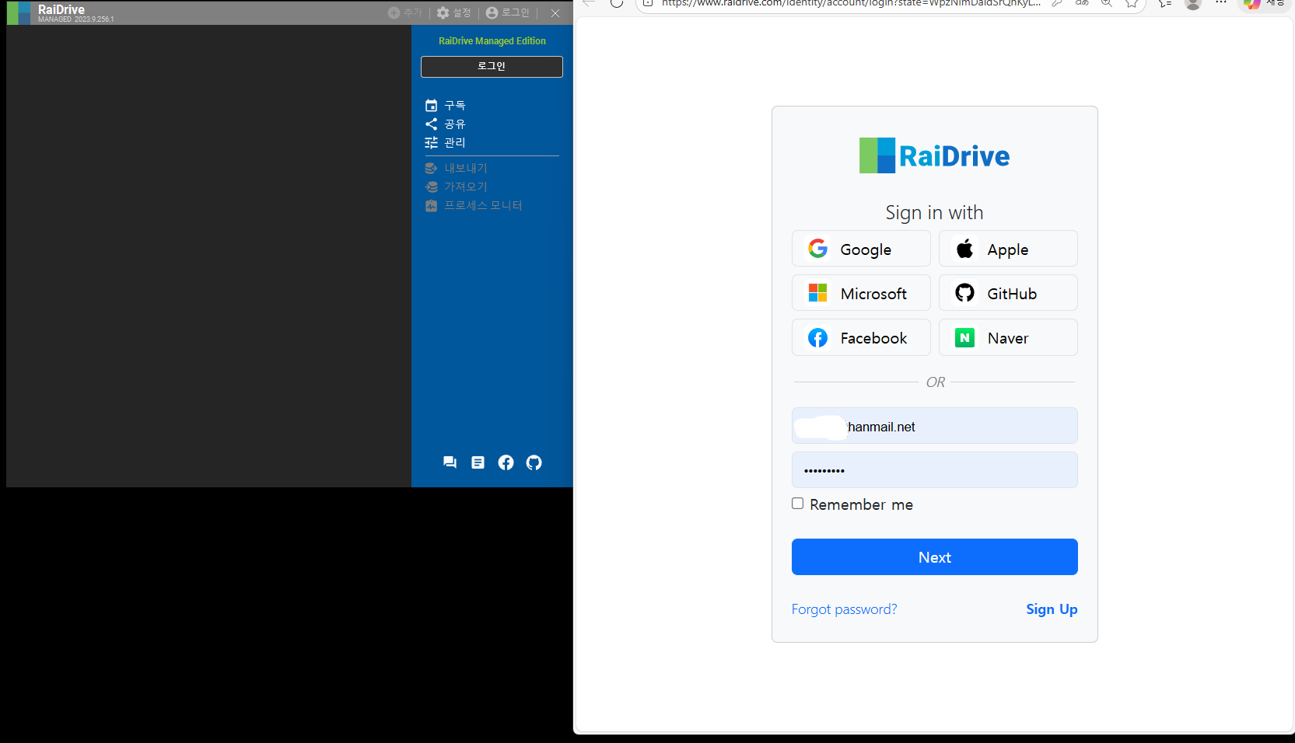Enable the Remember me checkbox

(x=797, y=504)
